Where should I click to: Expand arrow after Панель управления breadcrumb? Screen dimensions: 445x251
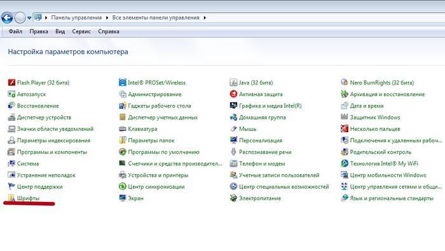coord(107,18)
